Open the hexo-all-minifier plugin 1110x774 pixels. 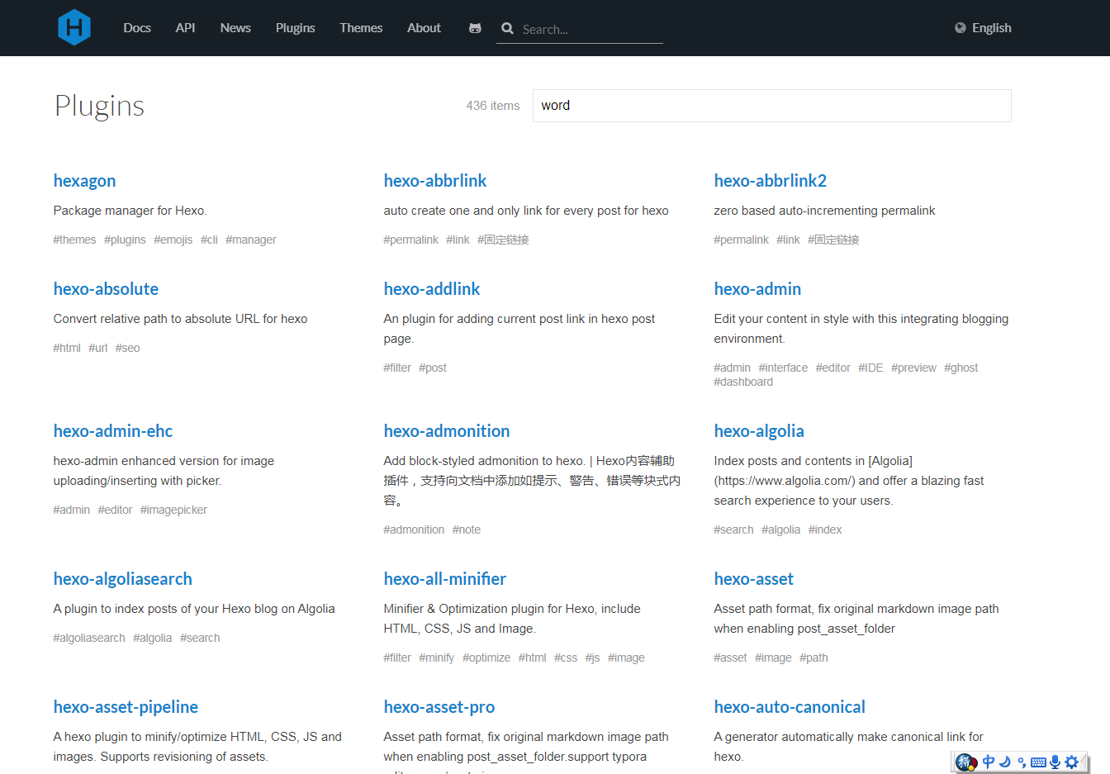445,579
